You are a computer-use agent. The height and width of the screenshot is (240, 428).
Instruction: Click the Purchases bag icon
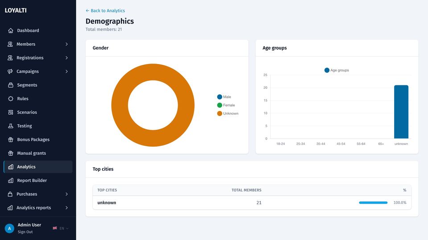[10, 194]
